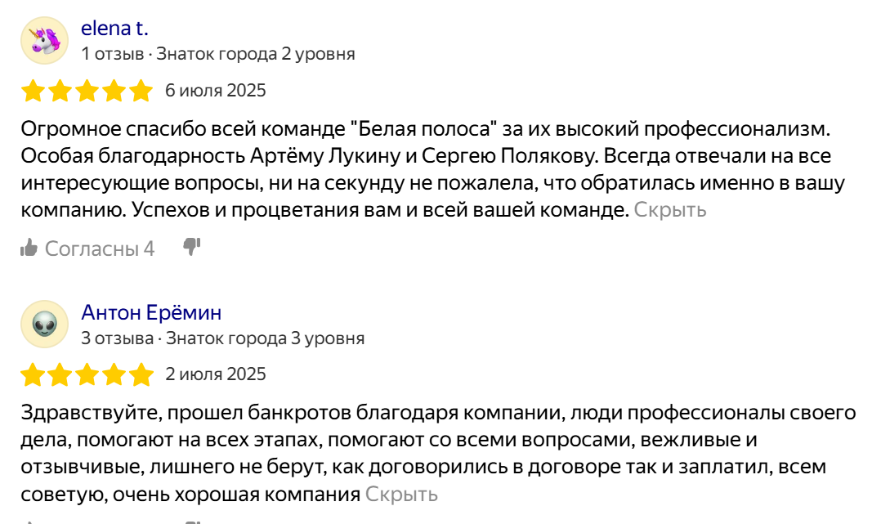Collapse Антон Ерёмин's review with Скрыть
The width and height of the screenshot is (881, 524).
tap(401, 495)
